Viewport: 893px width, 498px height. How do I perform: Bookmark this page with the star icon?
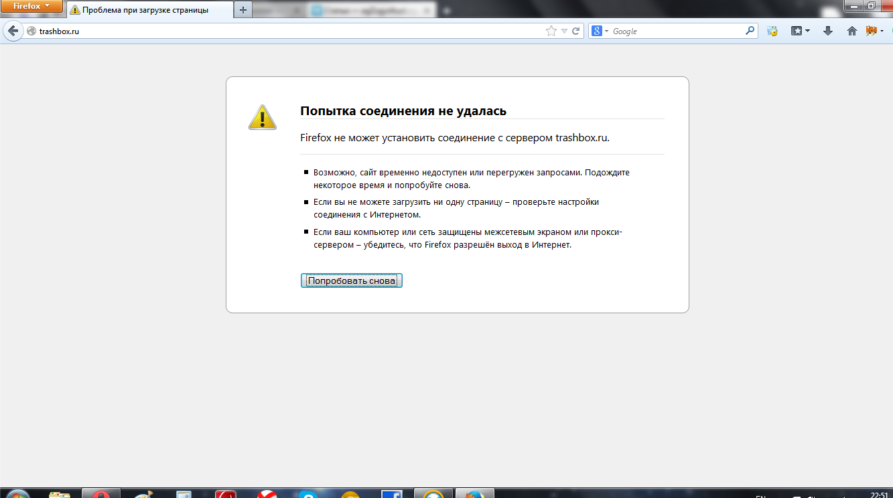[551, 31]
